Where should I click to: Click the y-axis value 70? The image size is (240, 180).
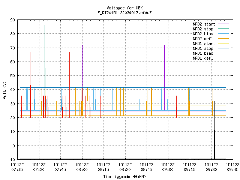[x=12, y=48]
